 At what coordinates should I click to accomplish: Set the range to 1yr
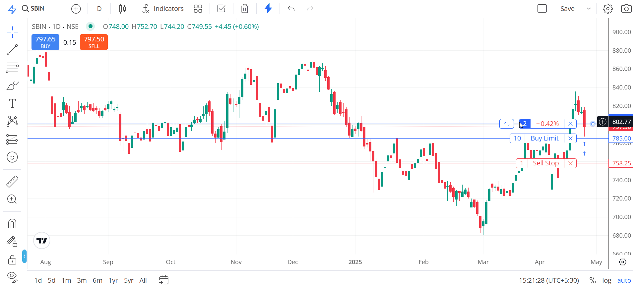pos(113,280)
